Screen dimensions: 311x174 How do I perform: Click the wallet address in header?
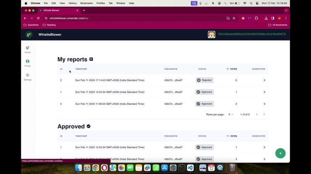(x=252, y=34)
